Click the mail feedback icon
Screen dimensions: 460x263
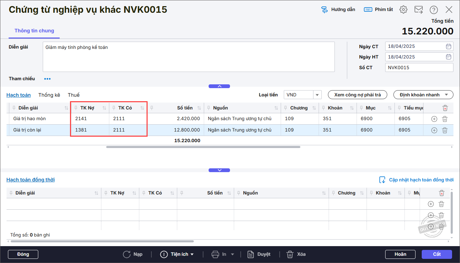tap(419, 10)
